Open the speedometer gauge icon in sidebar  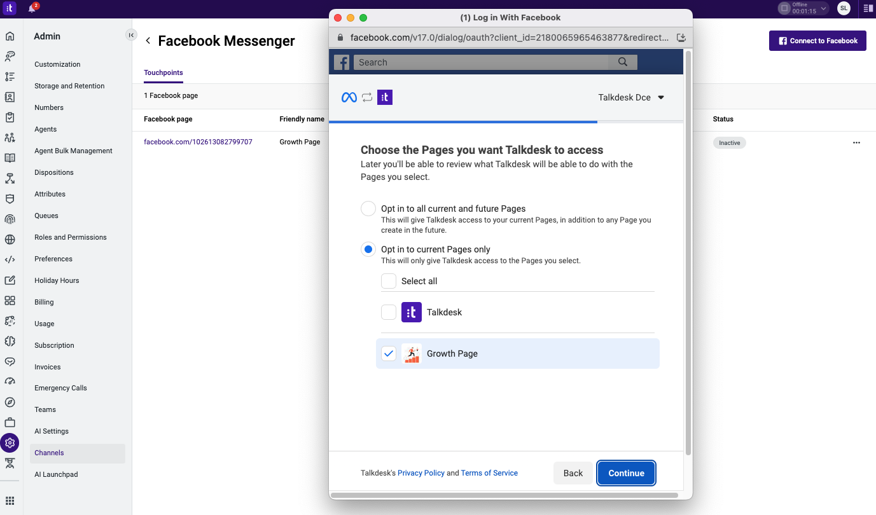click(x=10, y=381)
